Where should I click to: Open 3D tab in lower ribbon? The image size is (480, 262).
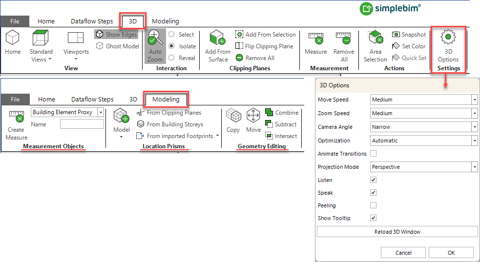coord(133,100)
